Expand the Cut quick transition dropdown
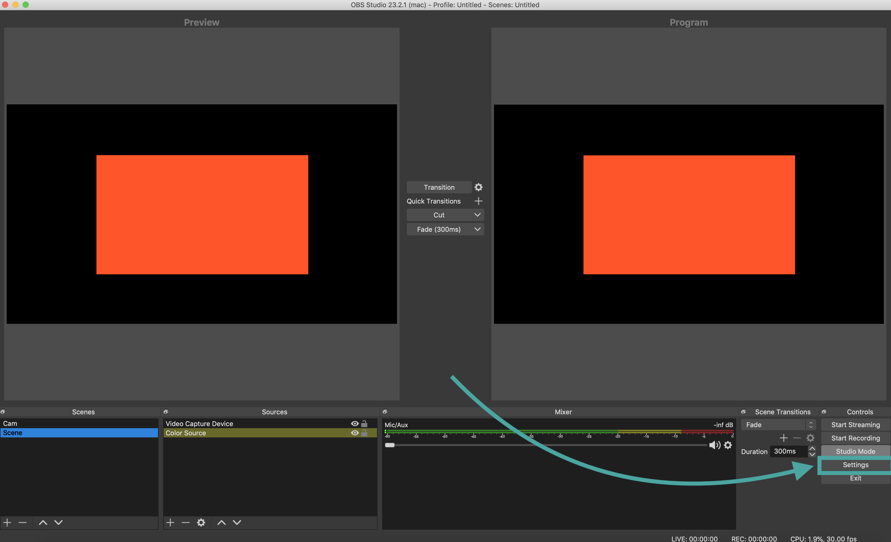This screenshot has height=542, width=891. [477, 215]
